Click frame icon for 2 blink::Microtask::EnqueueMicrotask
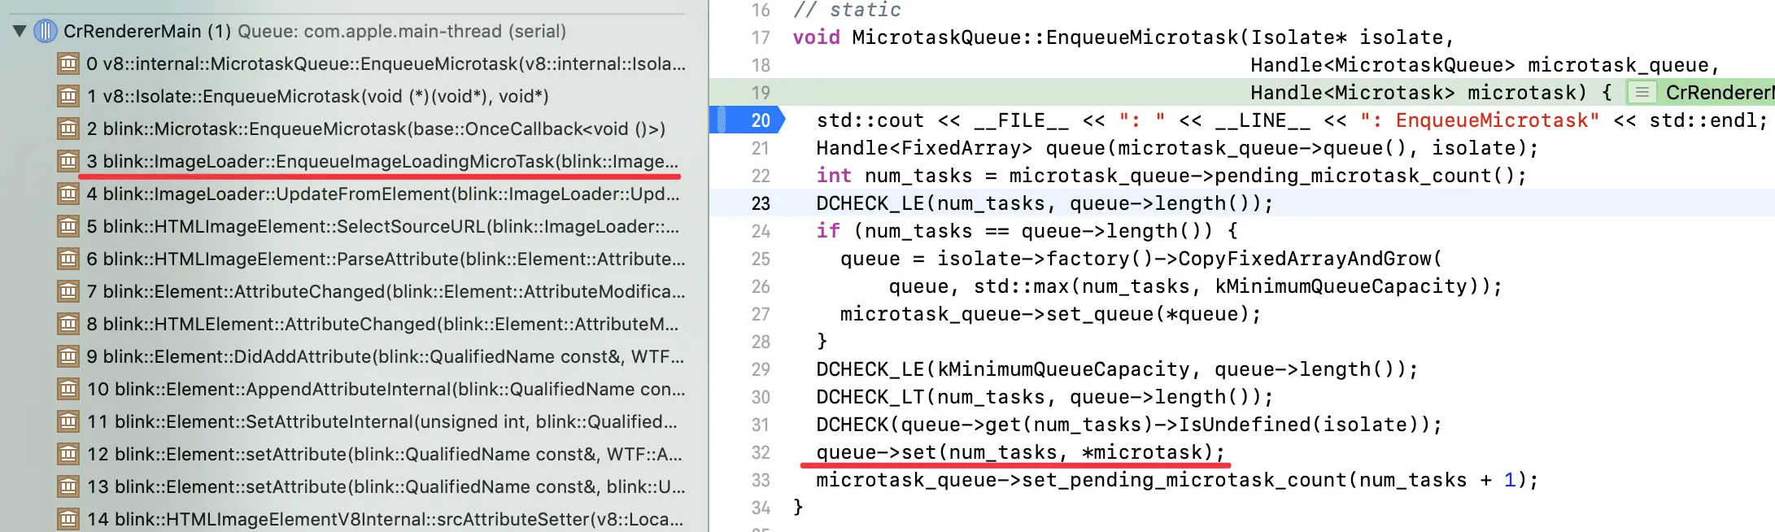This screenshot has height=532, width=1775. [x=68, y=129]
